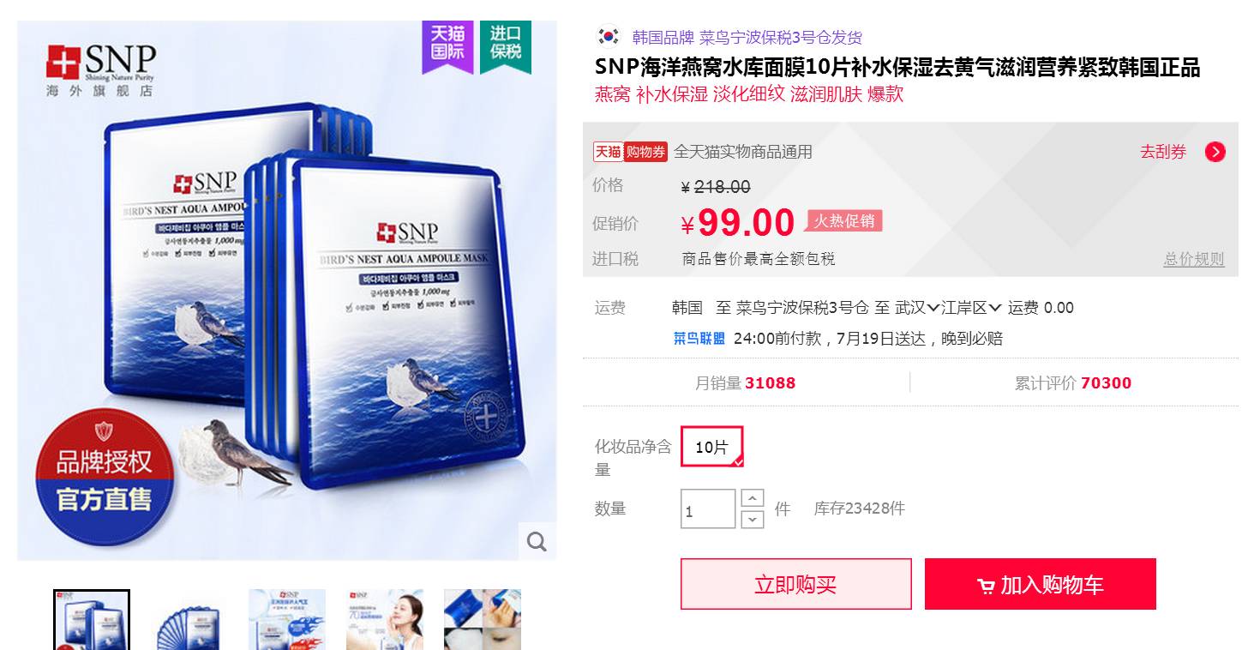Open the 江岸区 district dropdown
This screenshot has width=1254, height=650.
click(971, 307)
